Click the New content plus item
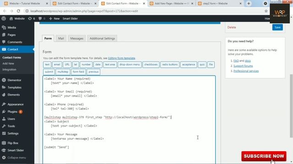The height and width of the screenshot is (164, 293). (x=54, y=19)
